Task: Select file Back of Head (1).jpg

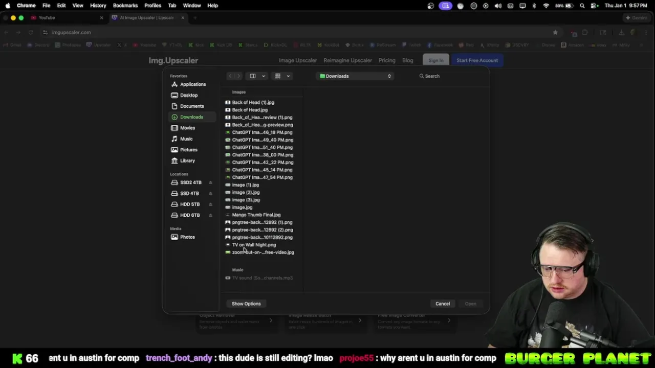Action: [253, 102]
